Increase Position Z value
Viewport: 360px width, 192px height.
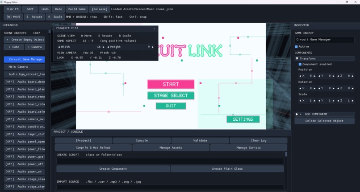tap(353, 76)
